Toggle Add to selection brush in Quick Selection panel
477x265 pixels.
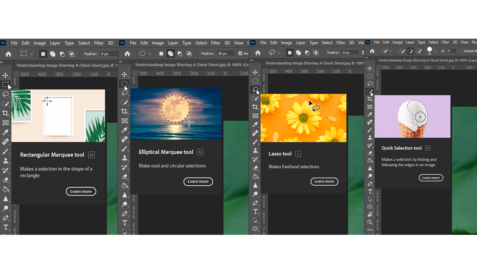click(410, 51)
